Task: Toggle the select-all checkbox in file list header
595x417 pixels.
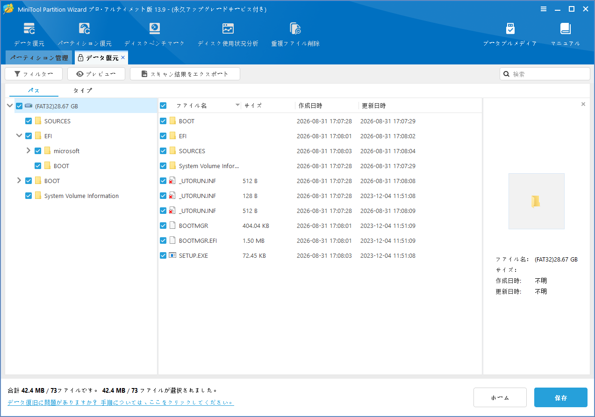Action: pyautogui.click(x=163, y=106)
